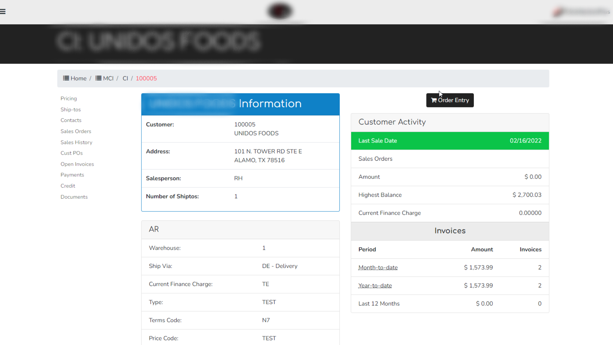
Task: Open Sales History in the sidebar
Action: [x=76, y=142]
